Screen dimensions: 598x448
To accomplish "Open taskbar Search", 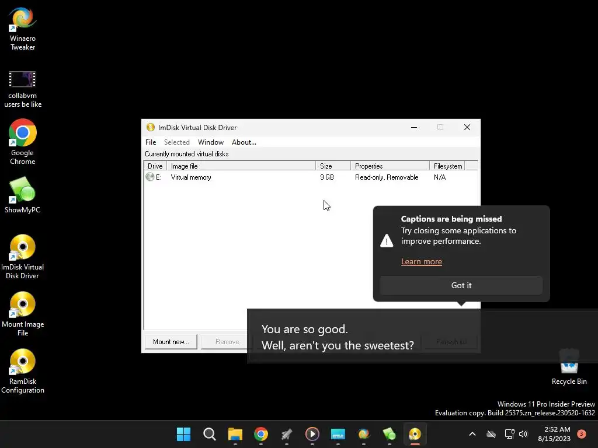I will [210, 434].
